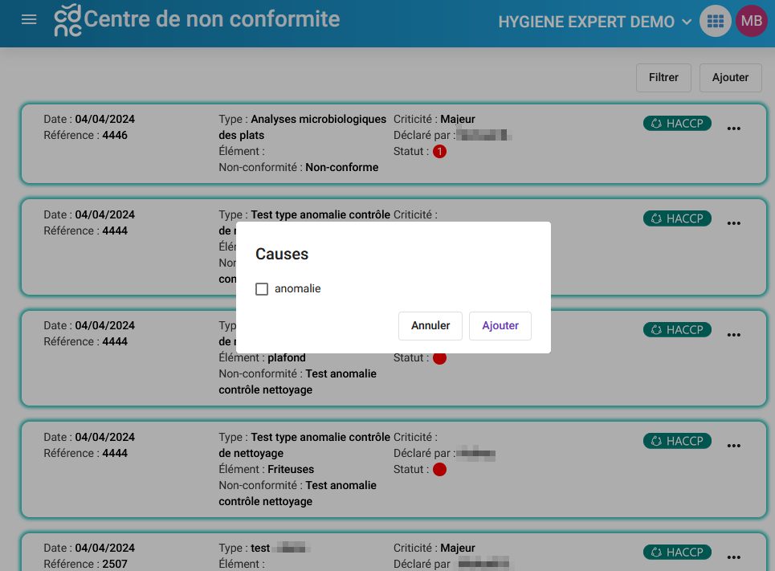Screen dimensions: 775x571
Task: Open the MB user avatar menu
Action: coord(752,21)
